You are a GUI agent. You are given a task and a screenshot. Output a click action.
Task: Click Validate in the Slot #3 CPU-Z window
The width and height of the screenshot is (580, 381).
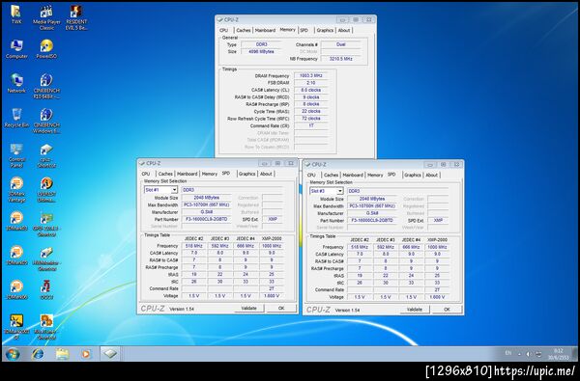click(x=415, y=310)
